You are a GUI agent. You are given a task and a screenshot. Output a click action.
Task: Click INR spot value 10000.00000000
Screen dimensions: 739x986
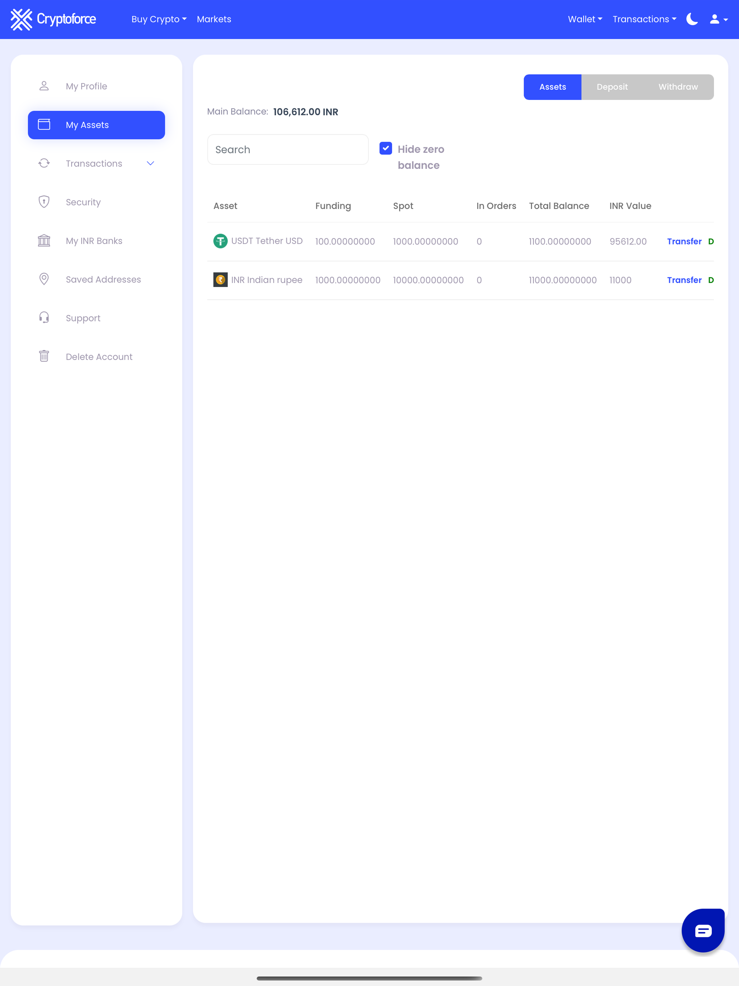point(428,280)
